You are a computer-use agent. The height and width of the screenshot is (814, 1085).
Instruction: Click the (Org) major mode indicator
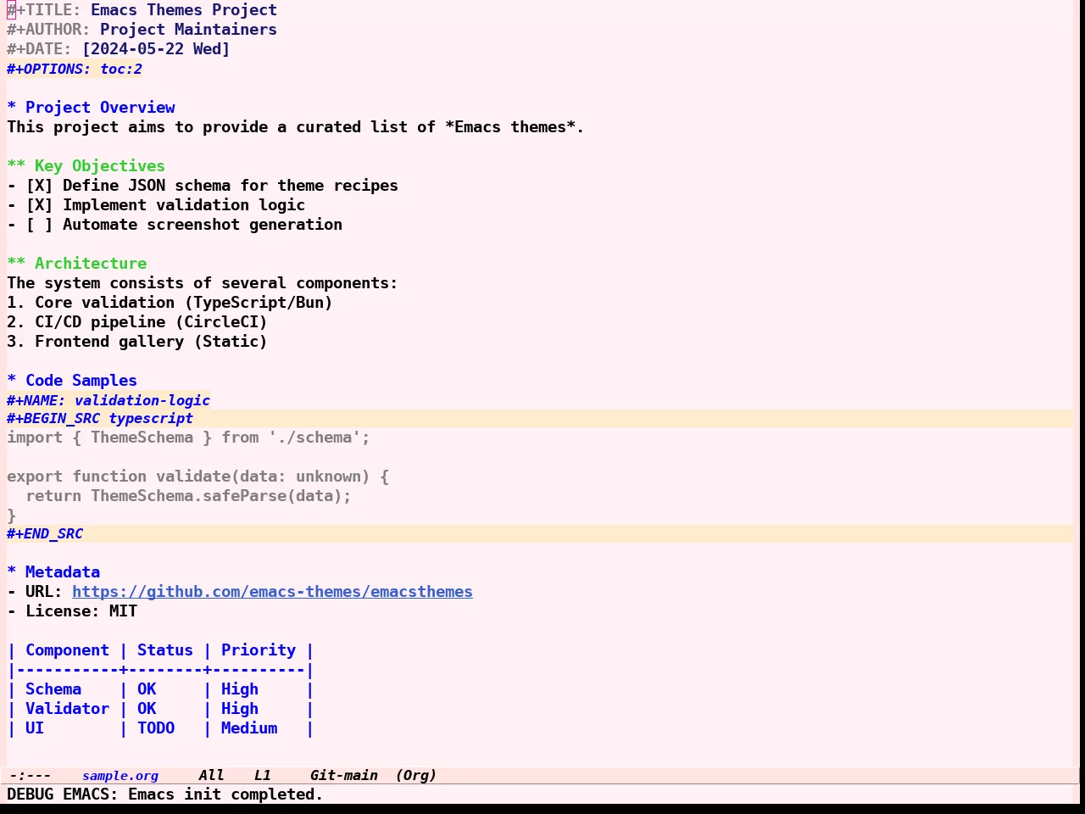415,776
